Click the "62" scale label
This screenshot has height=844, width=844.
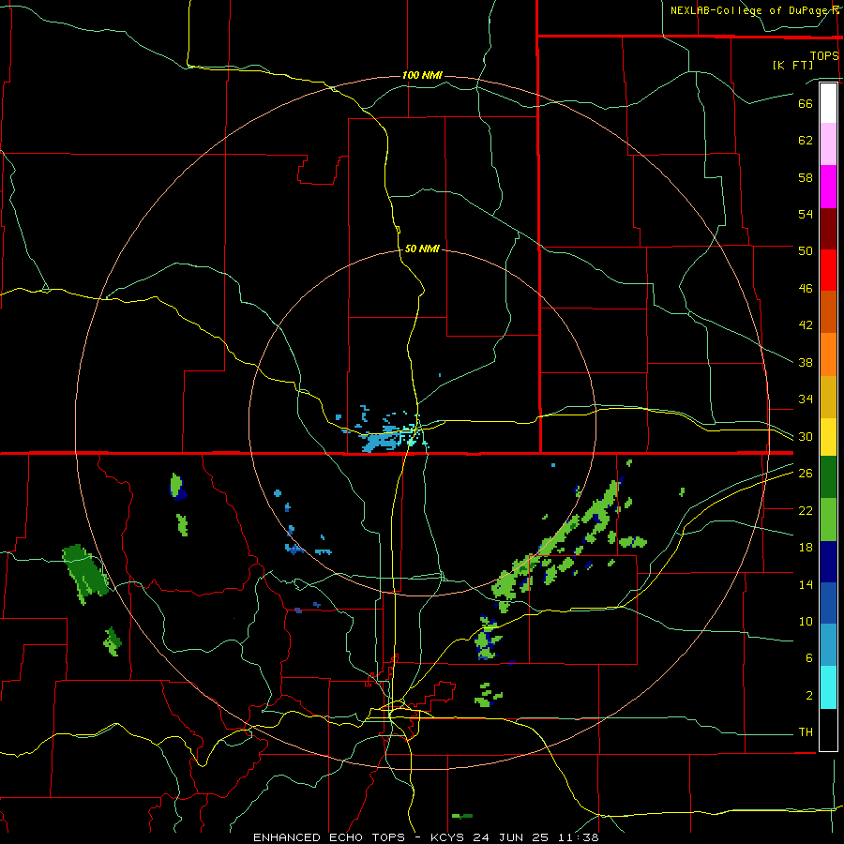click(806, 141)
